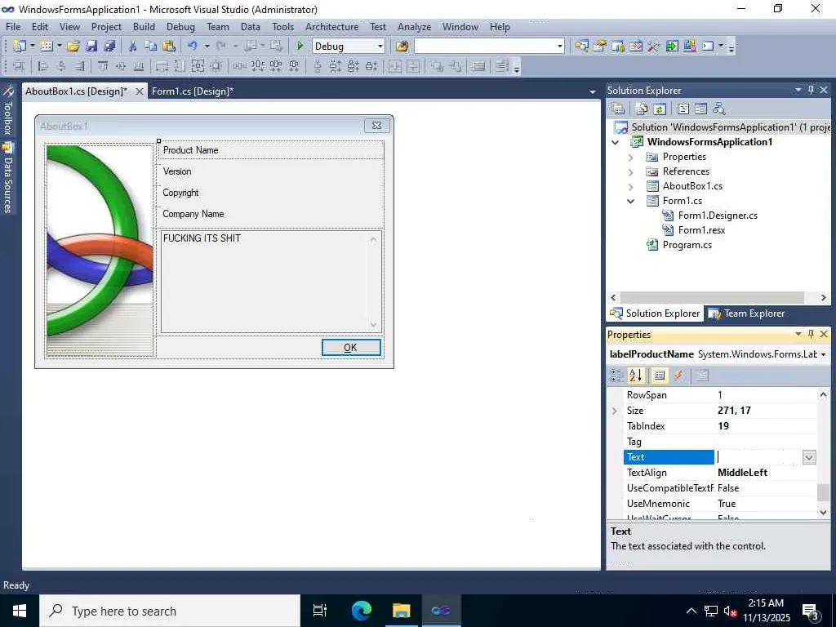Click the Solution Explorer Properties icon
The image size is (836, 627).
(619, 109)
